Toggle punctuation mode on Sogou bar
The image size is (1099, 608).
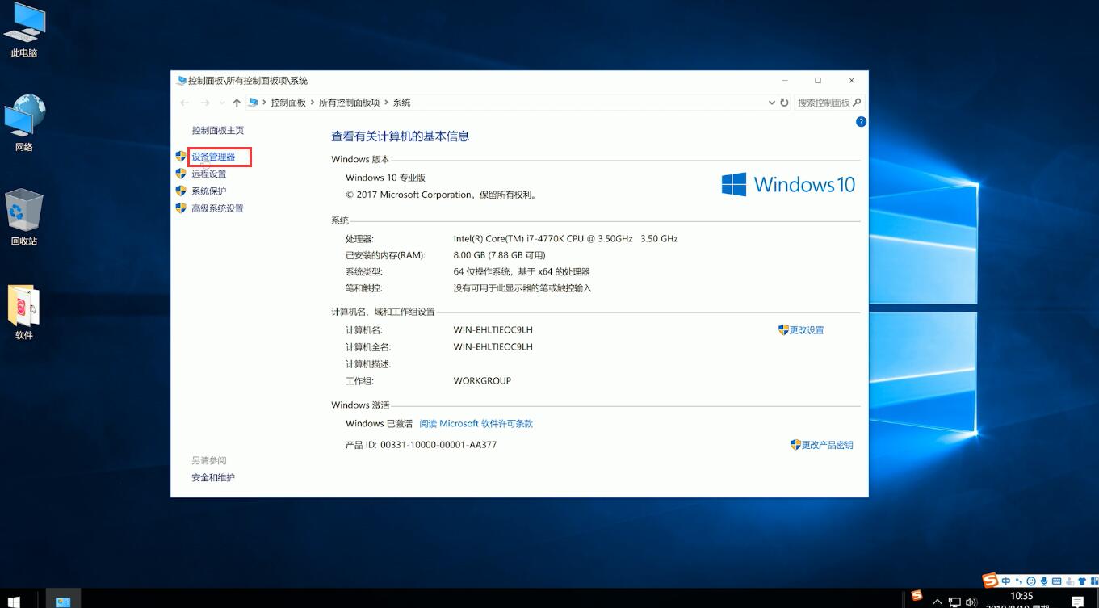coord(1019,581)
